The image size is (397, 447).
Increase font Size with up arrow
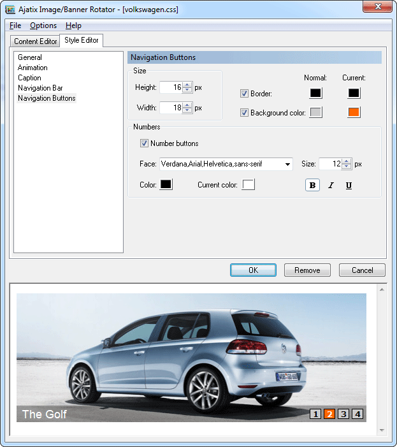coord(346,161)
